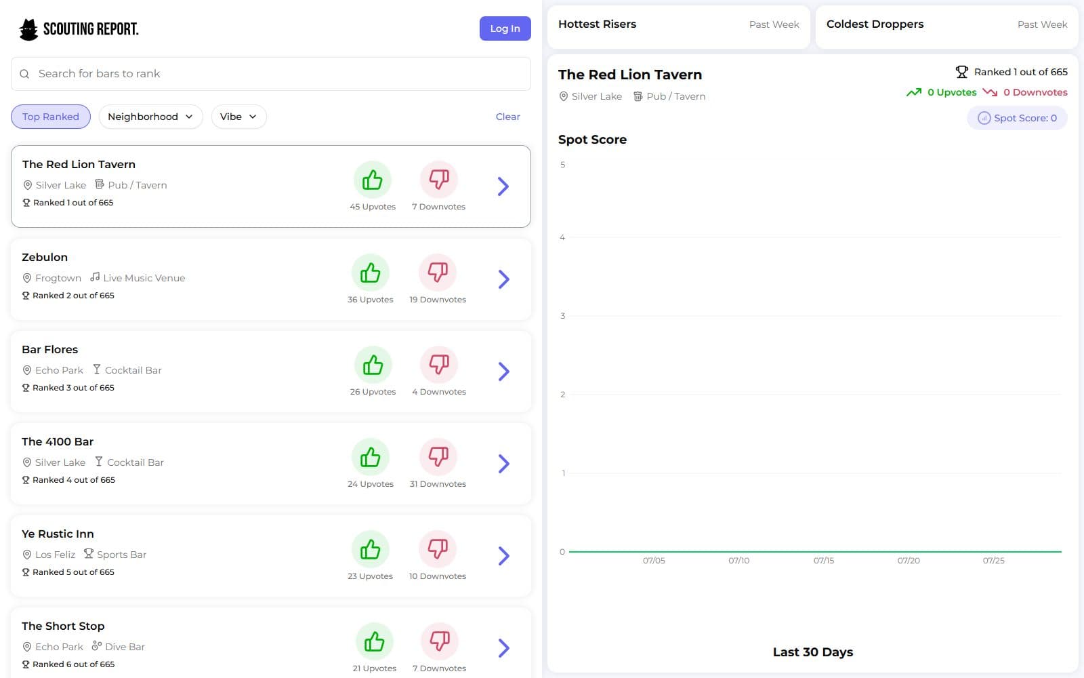1084x678 pixels.
Task: Expand the Vibe filter dropdown
Action: click(x=238, y=117)
